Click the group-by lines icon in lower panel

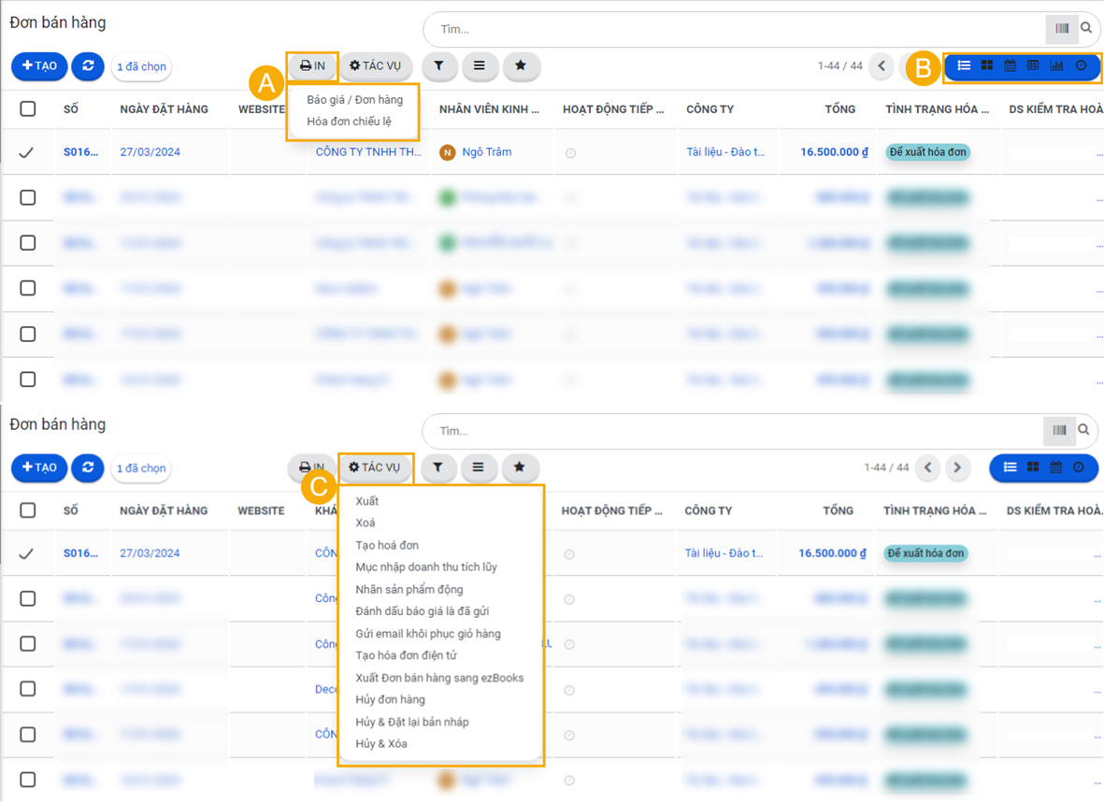click(x=478, y=467)
